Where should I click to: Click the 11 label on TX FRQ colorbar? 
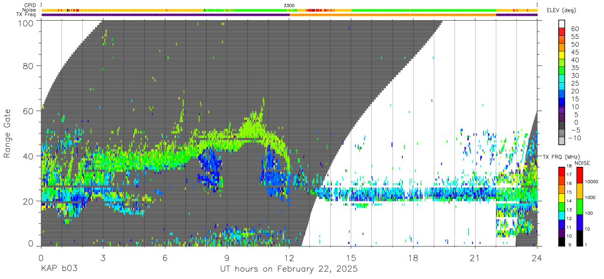coord(569,227)
